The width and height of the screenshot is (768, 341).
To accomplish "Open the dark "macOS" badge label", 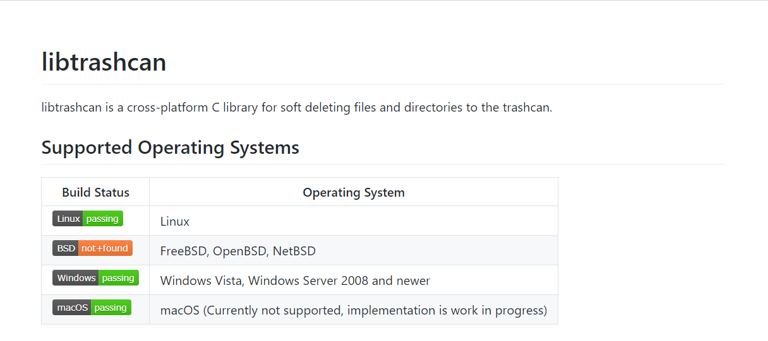I will (72, 308).
